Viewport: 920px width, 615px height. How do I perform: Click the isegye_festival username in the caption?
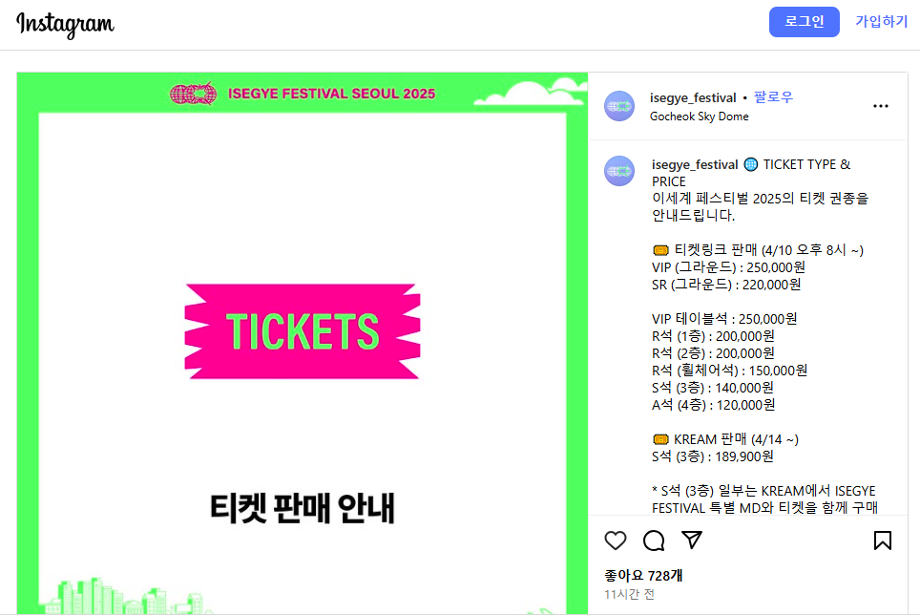(x=695, y=165)
